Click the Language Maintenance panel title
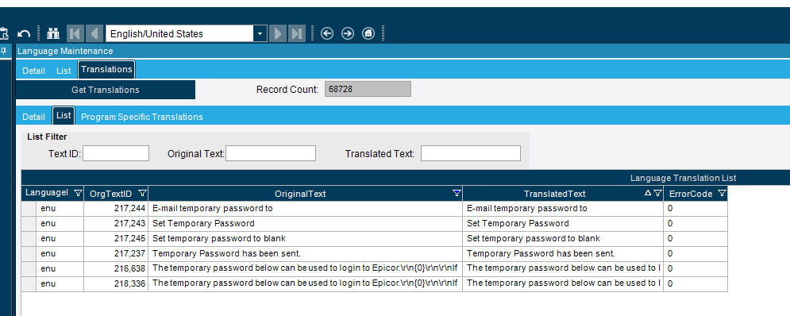The image size is (790, 316). (65, 51)
